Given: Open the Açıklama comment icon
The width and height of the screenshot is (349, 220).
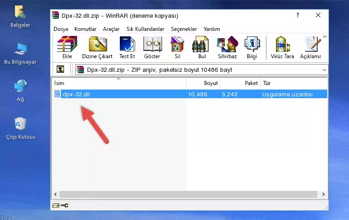Looking at the screenshot, I should 313,44.
